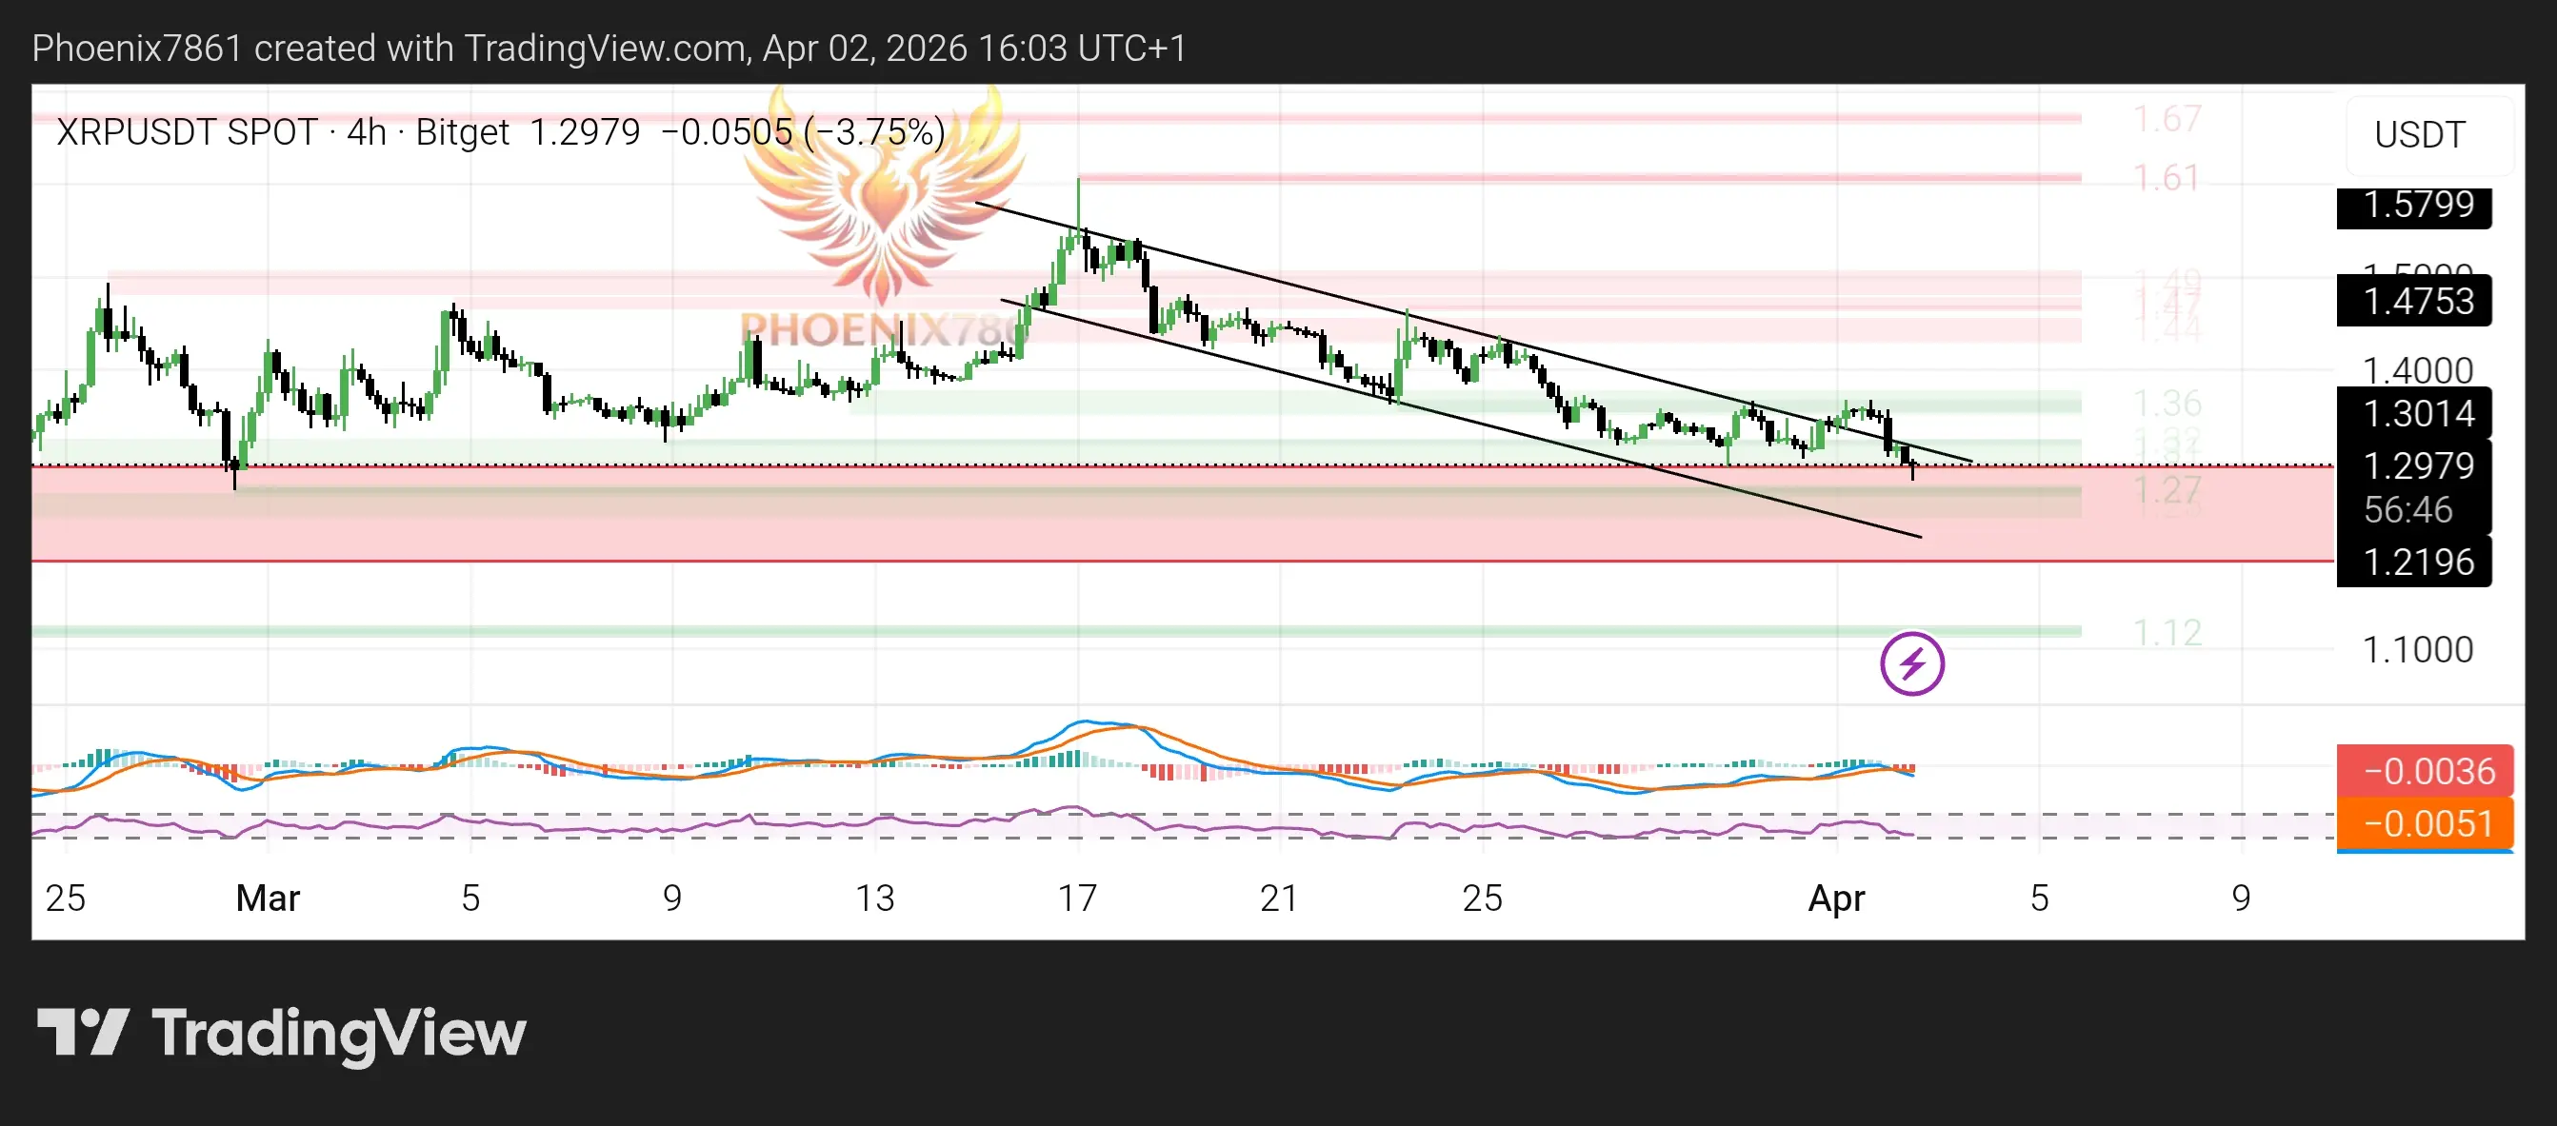Image resolution: width=2557 pixels, height=1126 pixels.
Task: Click the XRPUSDT SPOT symbol title
Action: click(187, 132)
